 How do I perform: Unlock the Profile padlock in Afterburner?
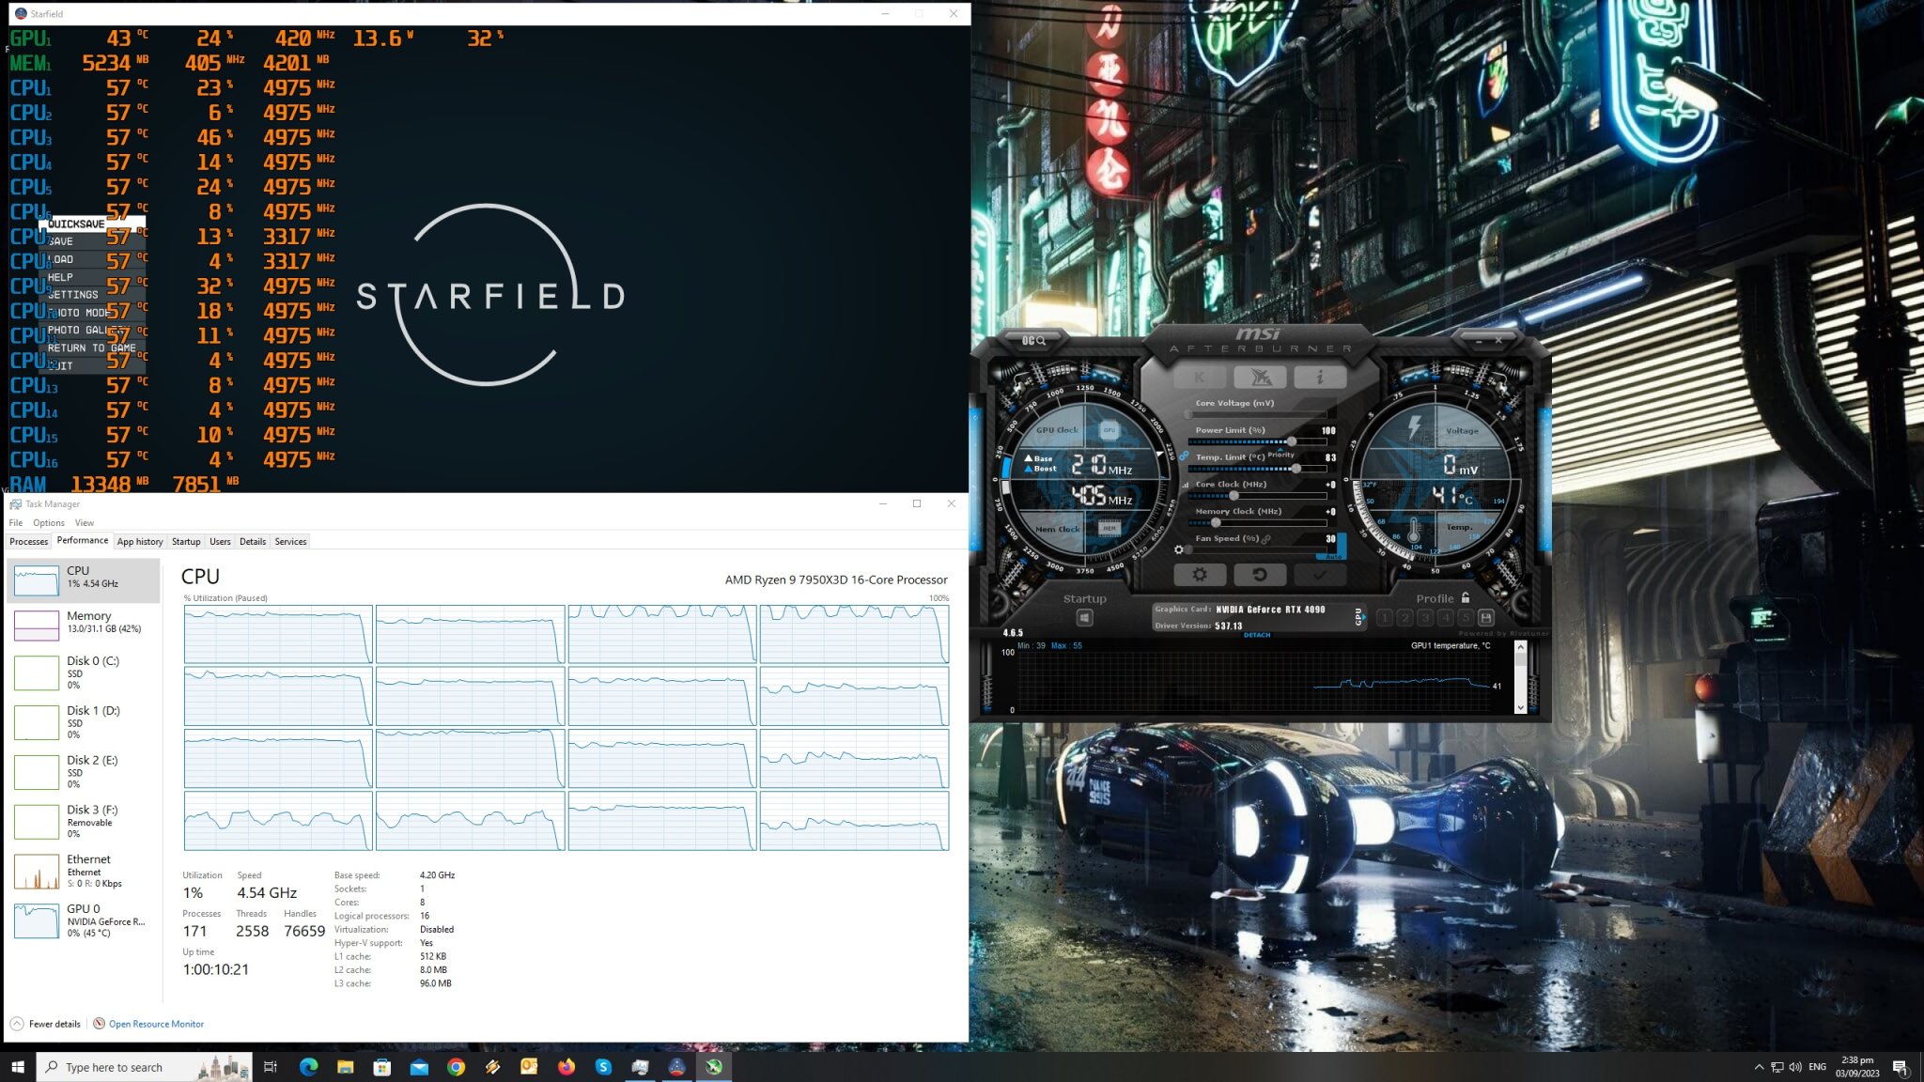1466,598
